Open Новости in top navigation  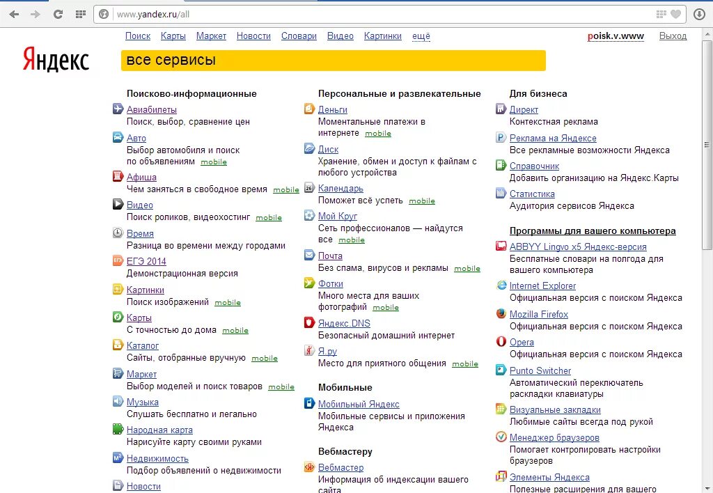253,36
